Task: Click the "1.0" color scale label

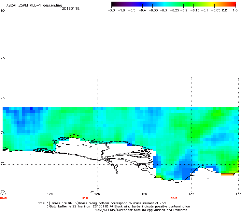Action: click(235, 10)
